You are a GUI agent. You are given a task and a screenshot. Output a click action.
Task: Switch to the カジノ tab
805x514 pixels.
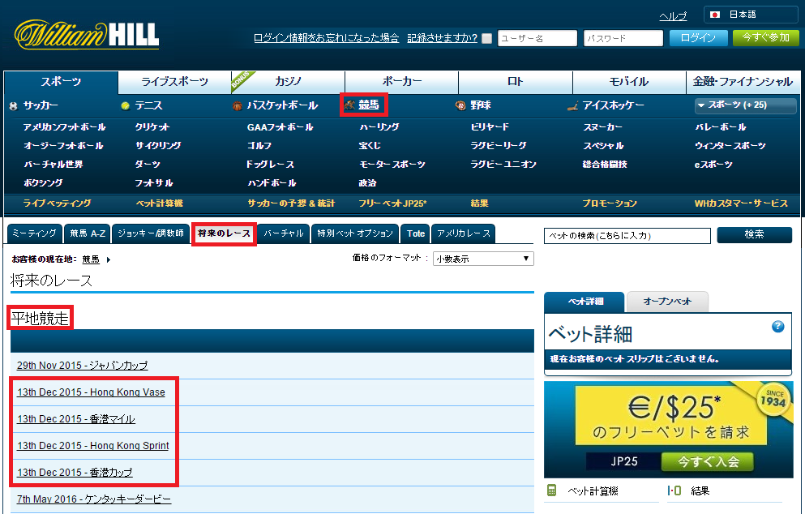click(288, 82)
